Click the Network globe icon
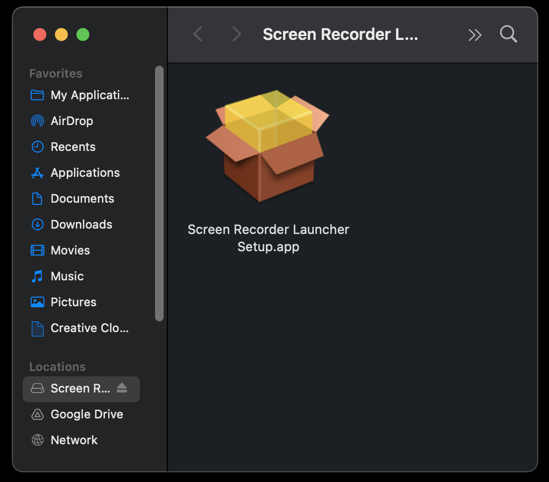549x482 pixels. [x=37, y=440]
